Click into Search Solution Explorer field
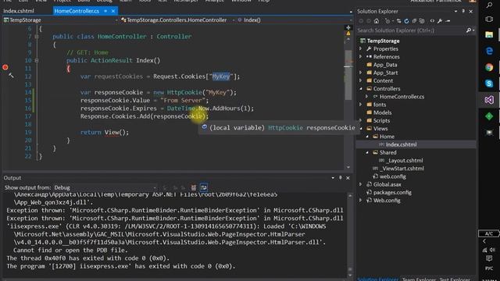This screenshot has height=281, width=500. (411, 30)
